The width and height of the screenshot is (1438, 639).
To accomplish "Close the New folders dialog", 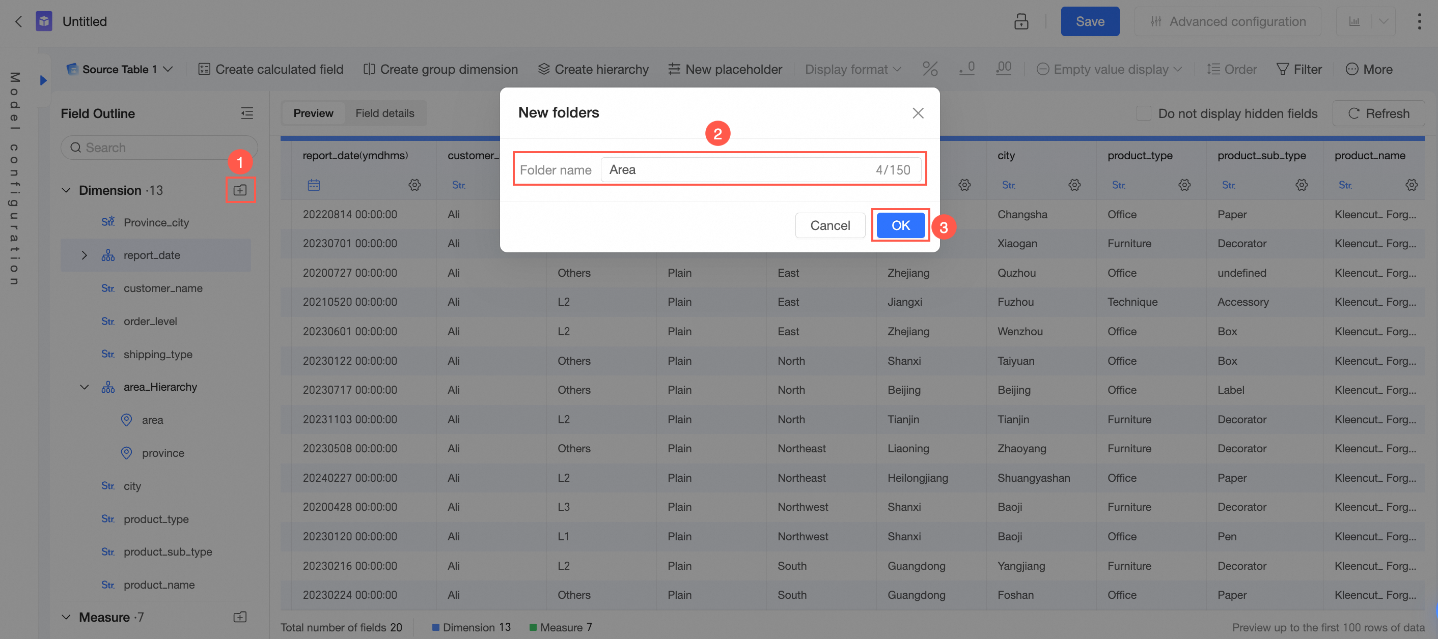I will pos(918,113).
